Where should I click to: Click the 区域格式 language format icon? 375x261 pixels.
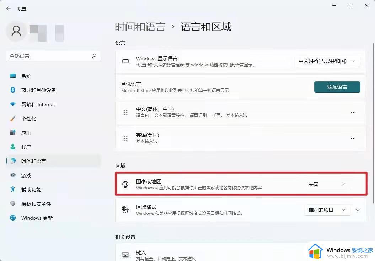pyautogui.click(x=125, y=210)
